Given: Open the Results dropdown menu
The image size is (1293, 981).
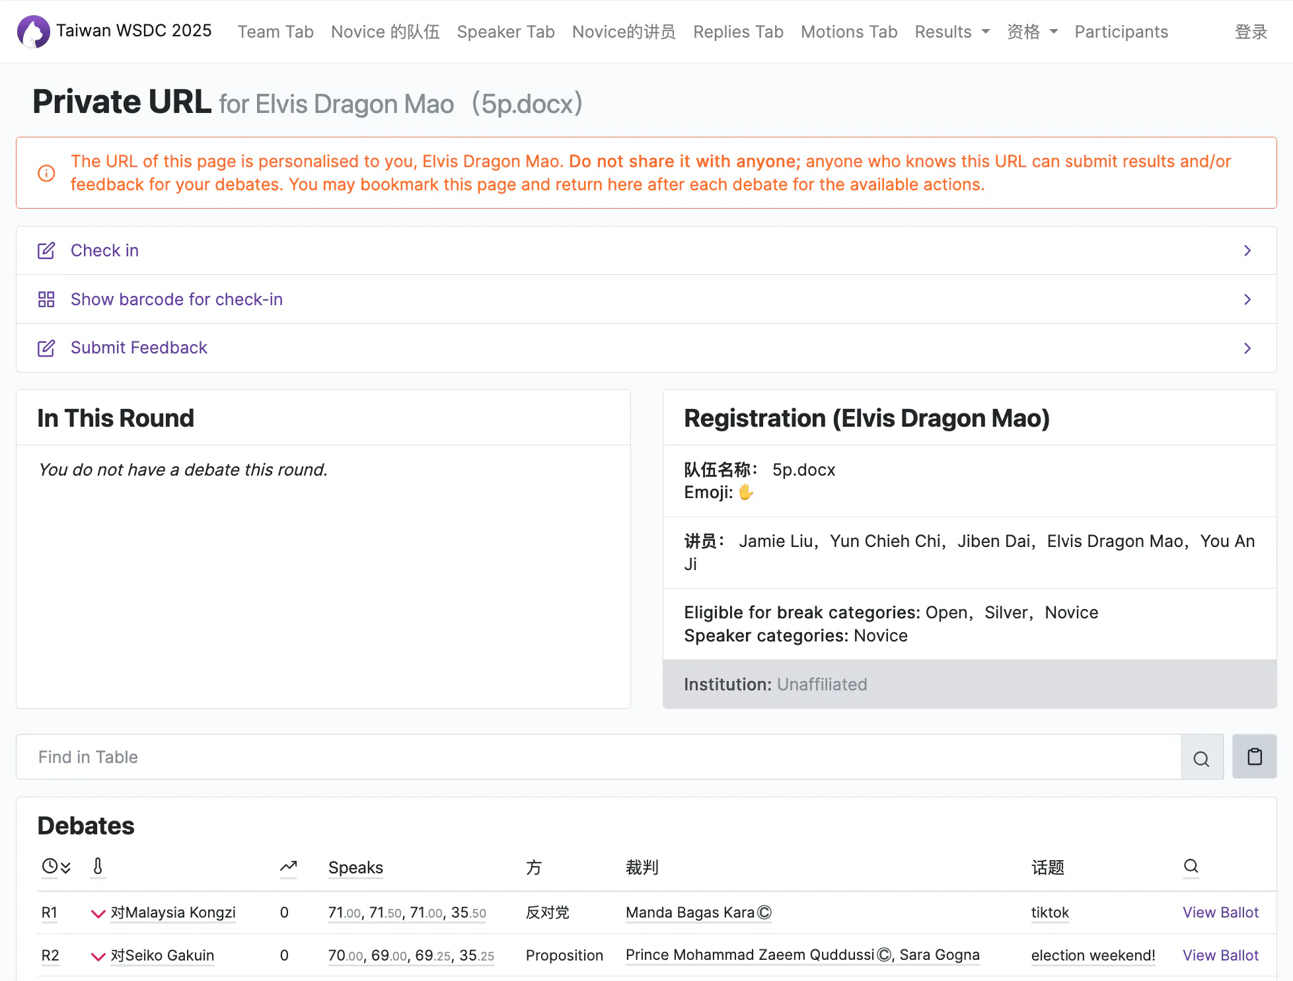Looking at the screenshot, I should click(952, 32).
